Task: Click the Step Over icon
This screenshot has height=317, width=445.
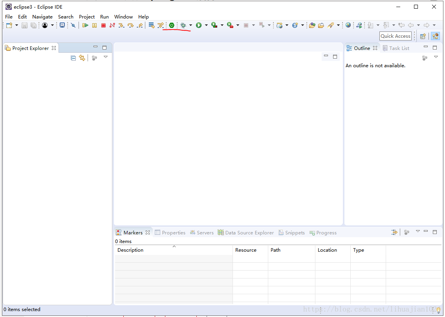Action: point(130,25)
